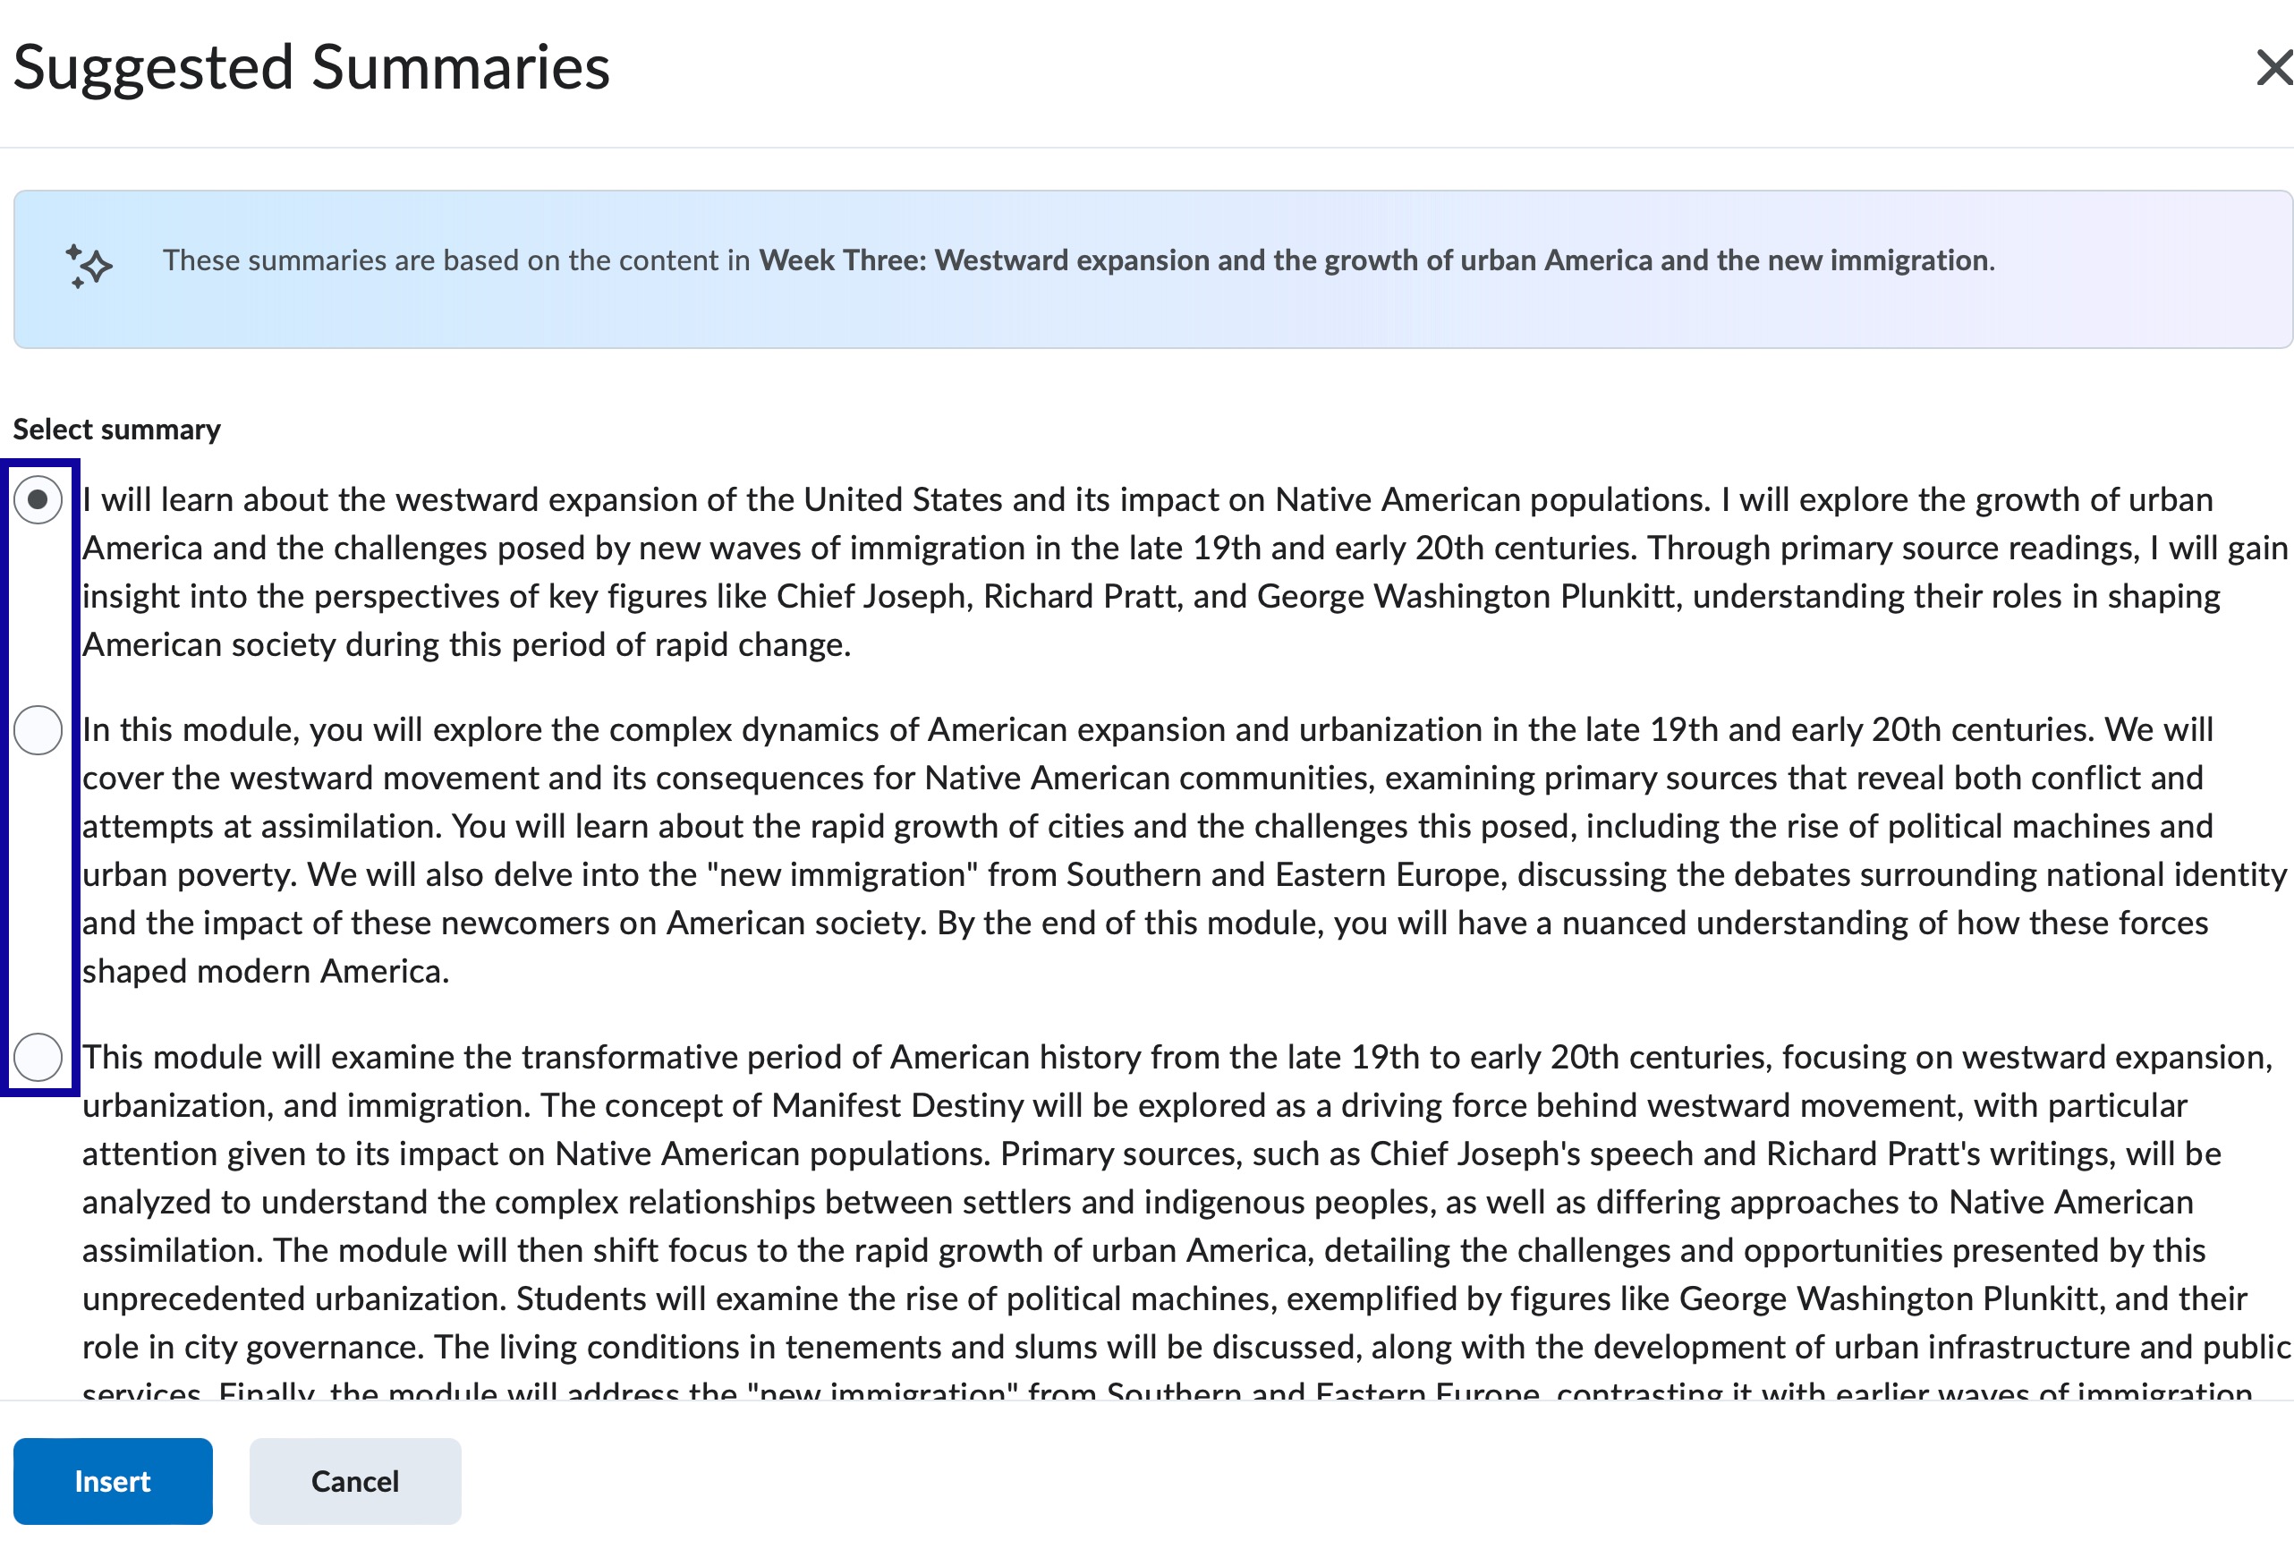Select the third suggested summary radio button

(39, 1058)
